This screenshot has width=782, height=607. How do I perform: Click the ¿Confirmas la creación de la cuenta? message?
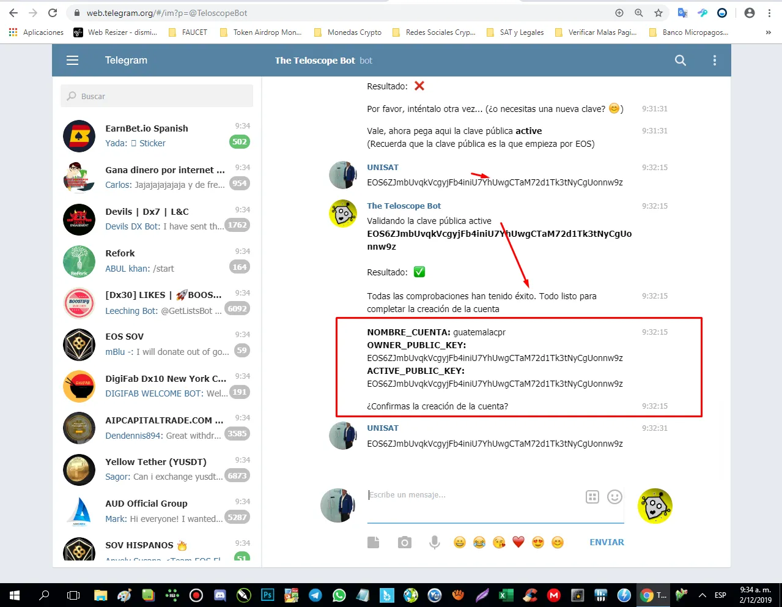(437, 406)
